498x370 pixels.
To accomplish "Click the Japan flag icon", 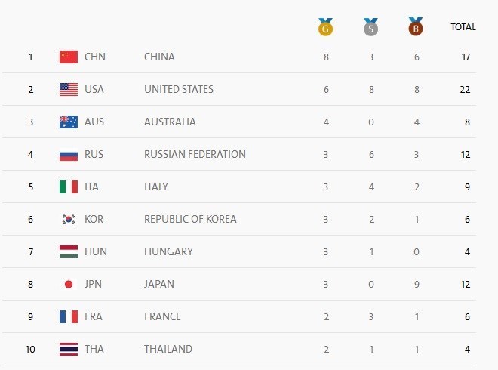I will (69, 285).
